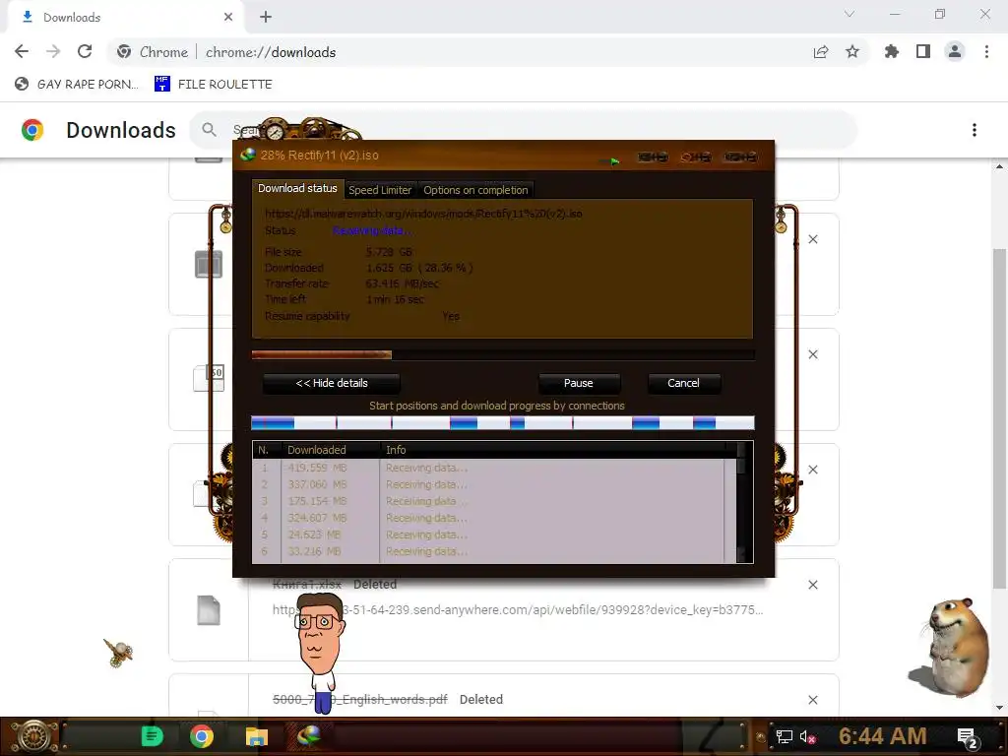The width and height of the screenshot is (1008, 756).
Task: Click the hamster desktop mascot
Action: click(952, 647)
